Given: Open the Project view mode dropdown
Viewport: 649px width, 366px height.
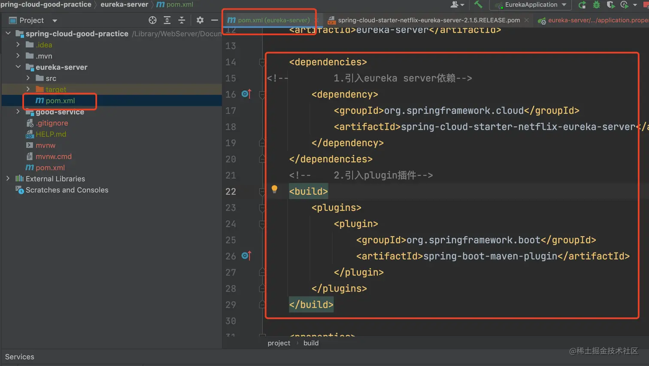Looking at the screenshot, I should coord(55,21).
